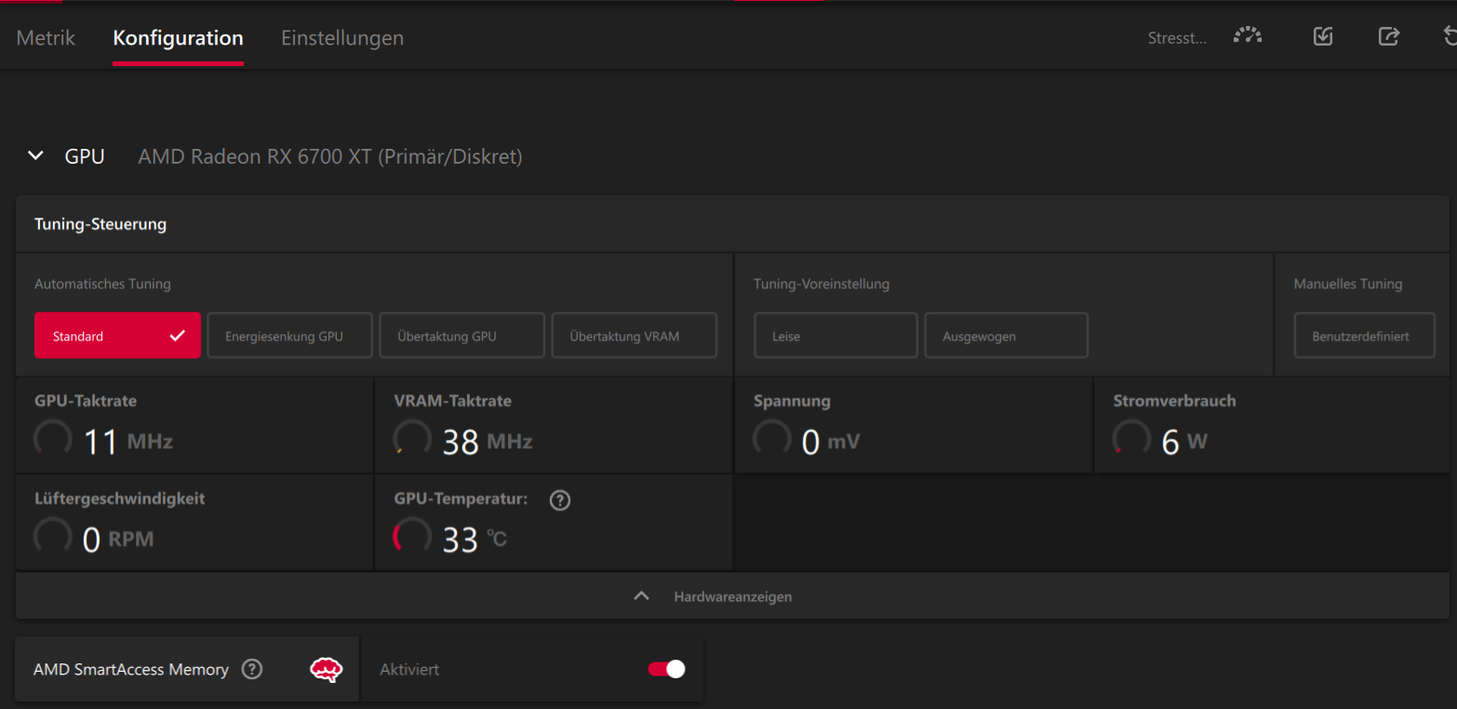This screenshot has height=709, width=1457.
Task: Choose the Leise tuning preset
Action: coord(835,336)
